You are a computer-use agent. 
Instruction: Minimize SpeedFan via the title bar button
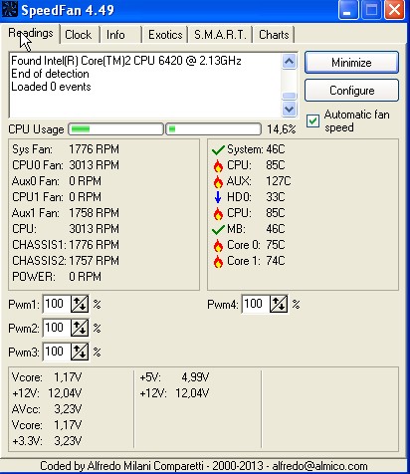pos(347,10)
